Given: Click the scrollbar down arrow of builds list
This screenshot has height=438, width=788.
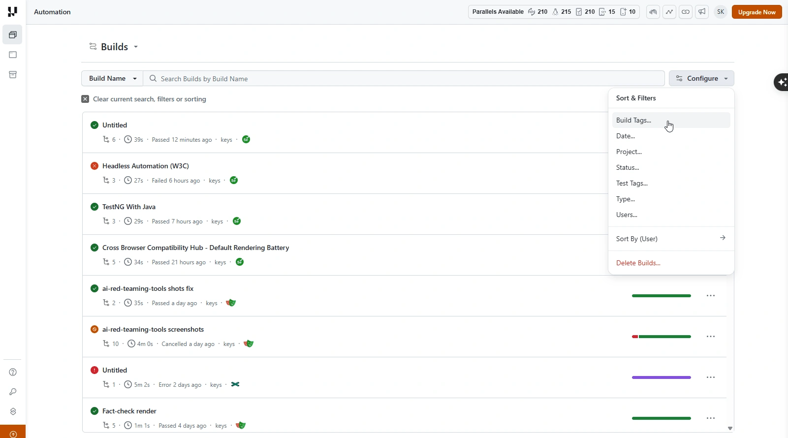Looking at the screenshot, I should pyautogui.click(x=730, y=429).
